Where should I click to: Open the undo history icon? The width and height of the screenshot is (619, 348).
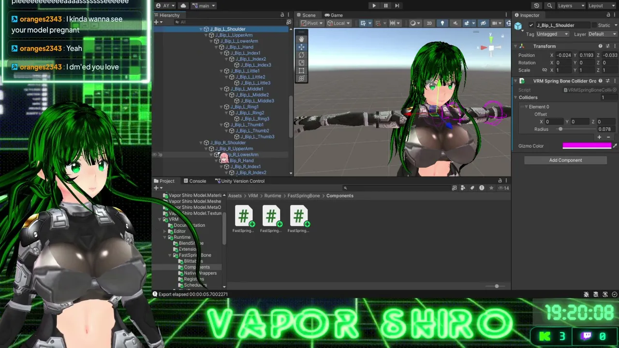(x=536, y=6)
